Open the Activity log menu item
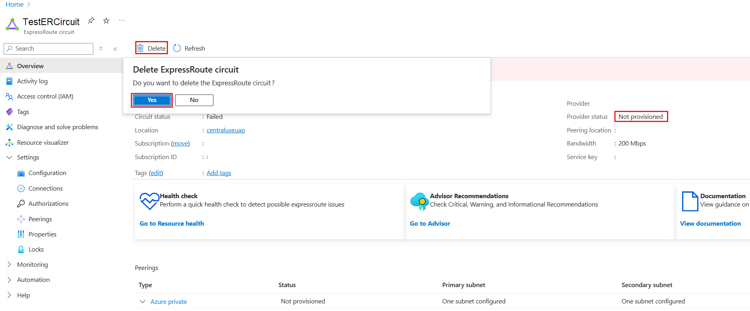Screen dimensions: 750x311 (x=32, y=81)
